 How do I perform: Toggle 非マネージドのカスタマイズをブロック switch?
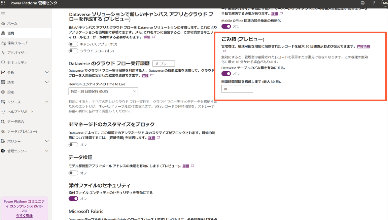tap(73, 145)
